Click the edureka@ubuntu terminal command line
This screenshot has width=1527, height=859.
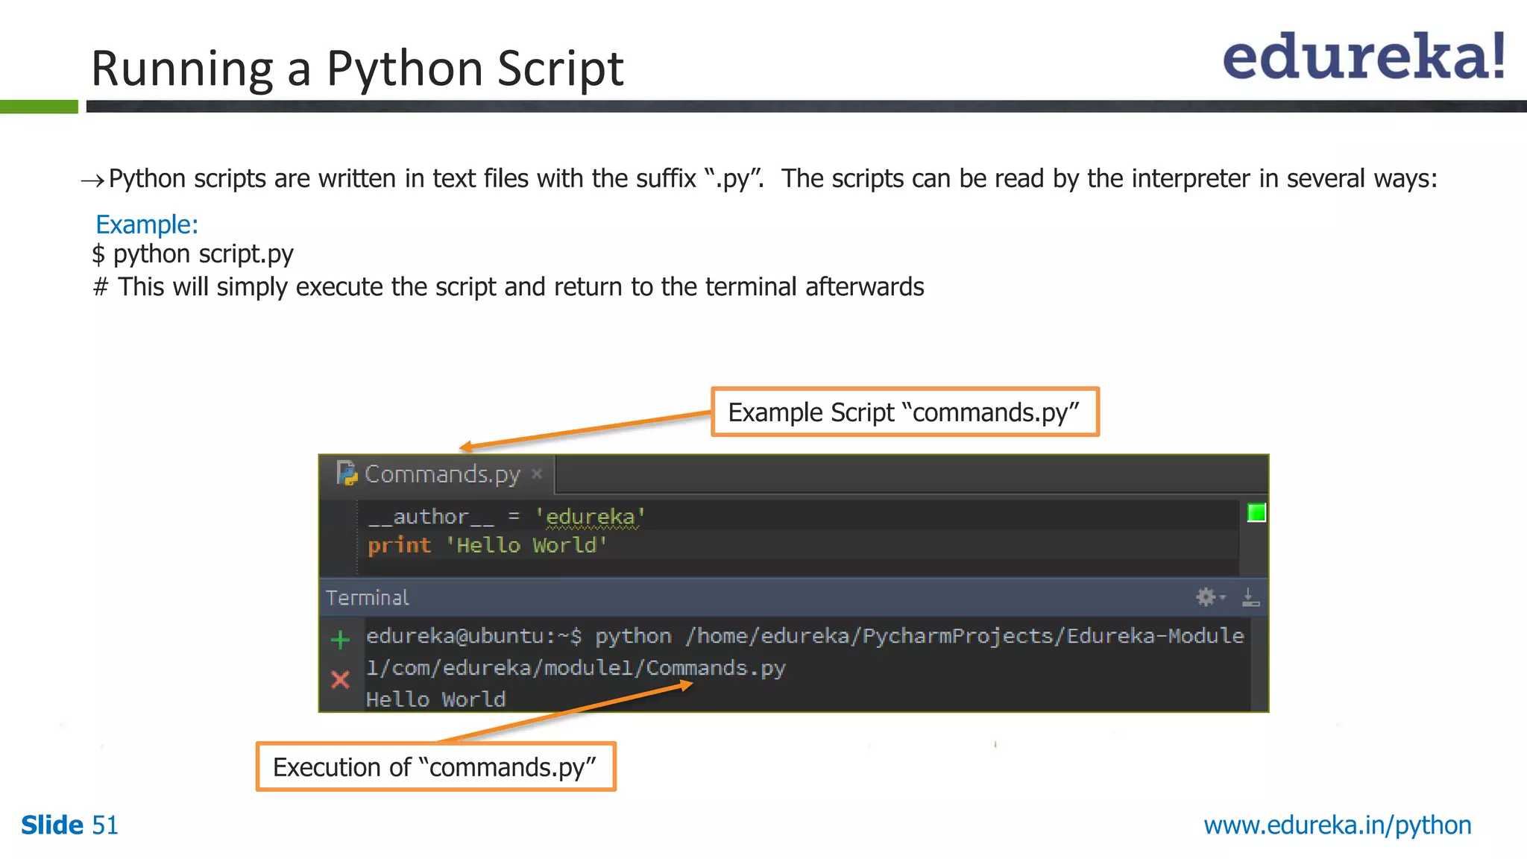point(805,636)
